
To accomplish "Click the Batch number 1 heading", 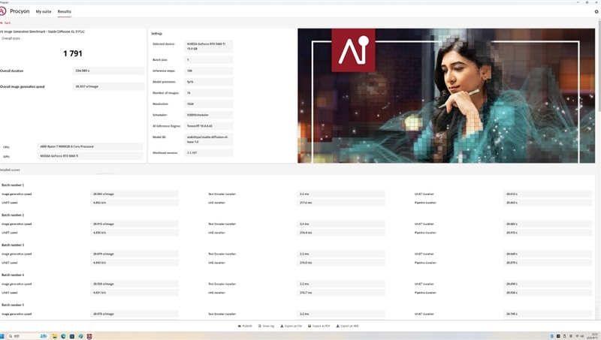I will point(13,185).
